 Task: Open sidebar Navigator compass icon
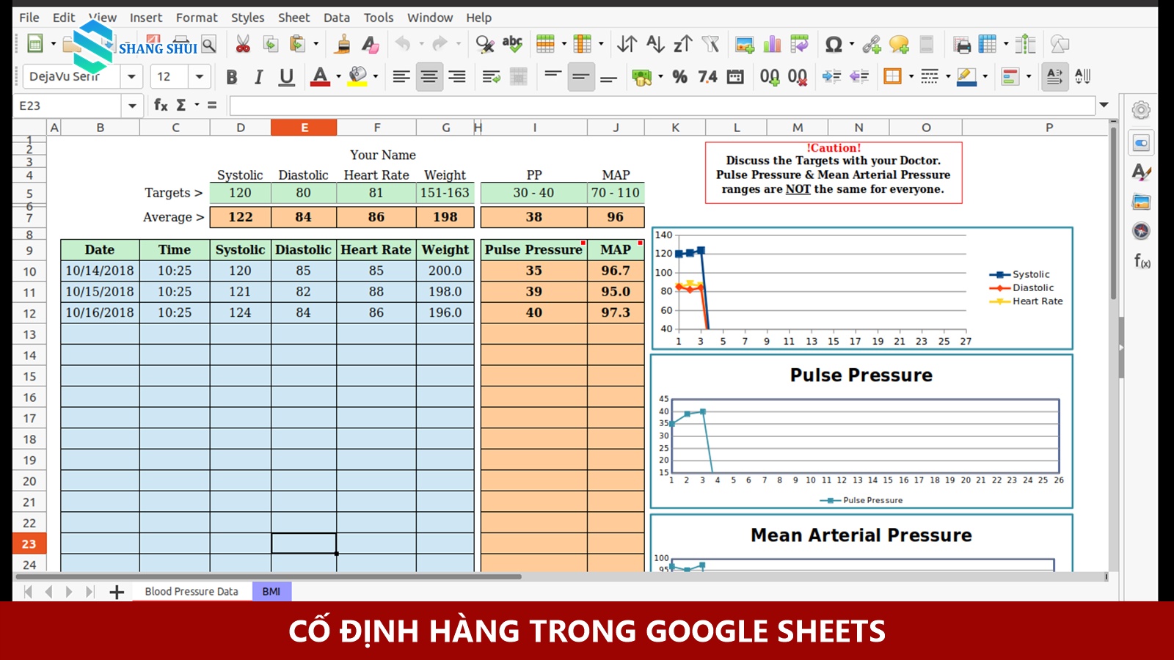pyautogui.click(x=1141, y=231)
